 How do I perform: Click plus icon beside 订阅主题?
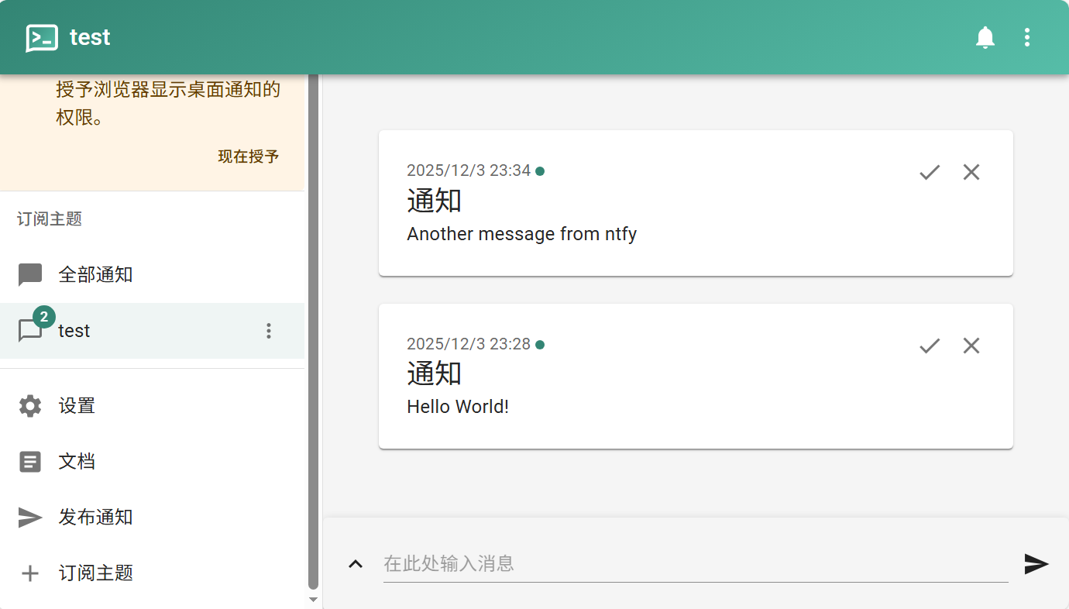click(x=30, y=573)
